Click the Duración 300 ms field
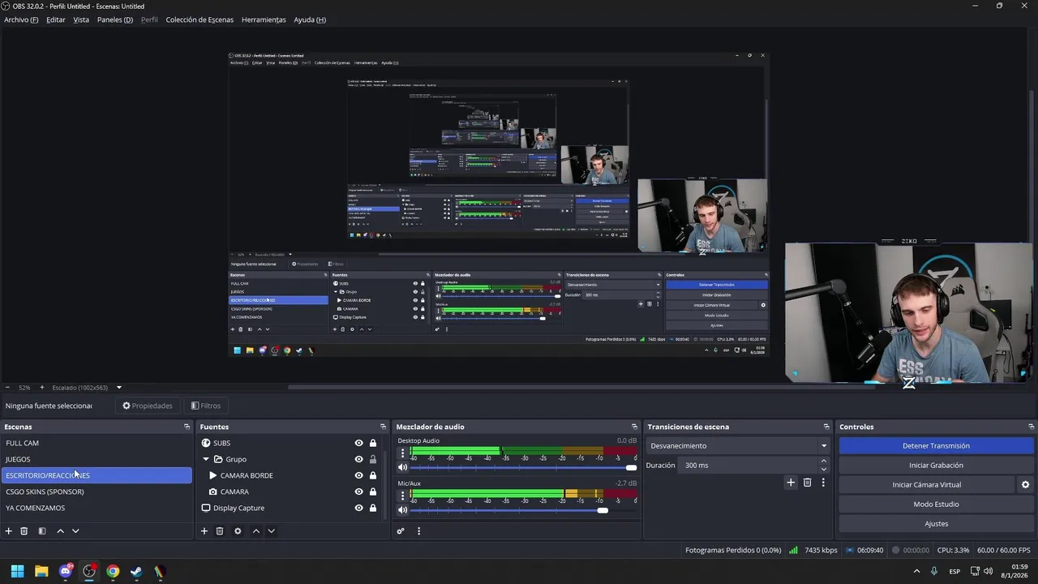The image size is (1038, 584). [x=748, y=466]
